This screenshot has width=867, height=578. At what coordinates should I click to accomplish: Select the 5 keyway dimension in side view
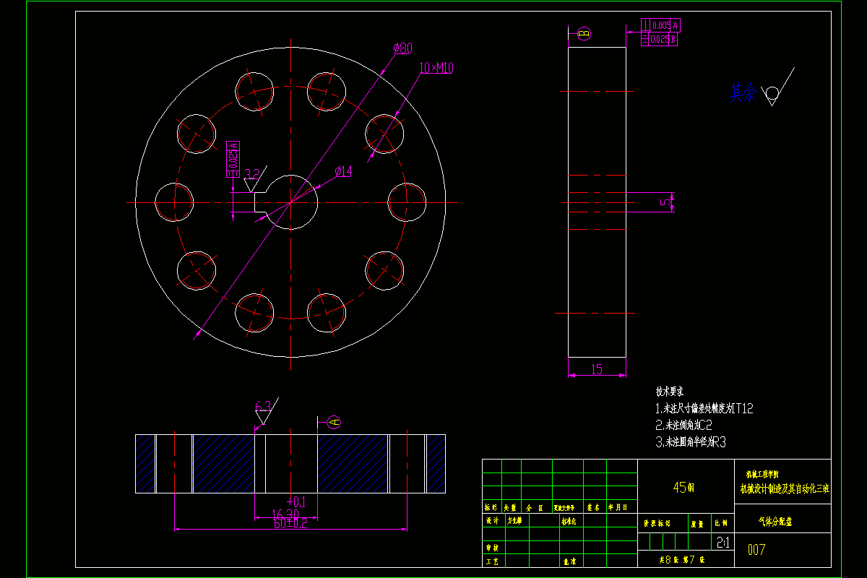coord(665,203)
